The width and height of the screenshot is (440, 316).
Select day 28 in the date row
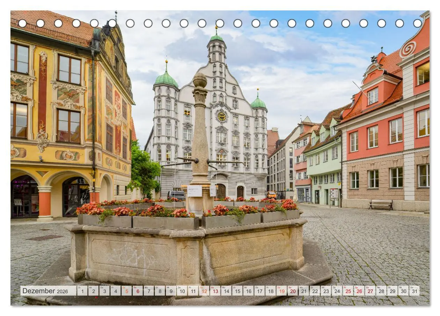[381, 291]
